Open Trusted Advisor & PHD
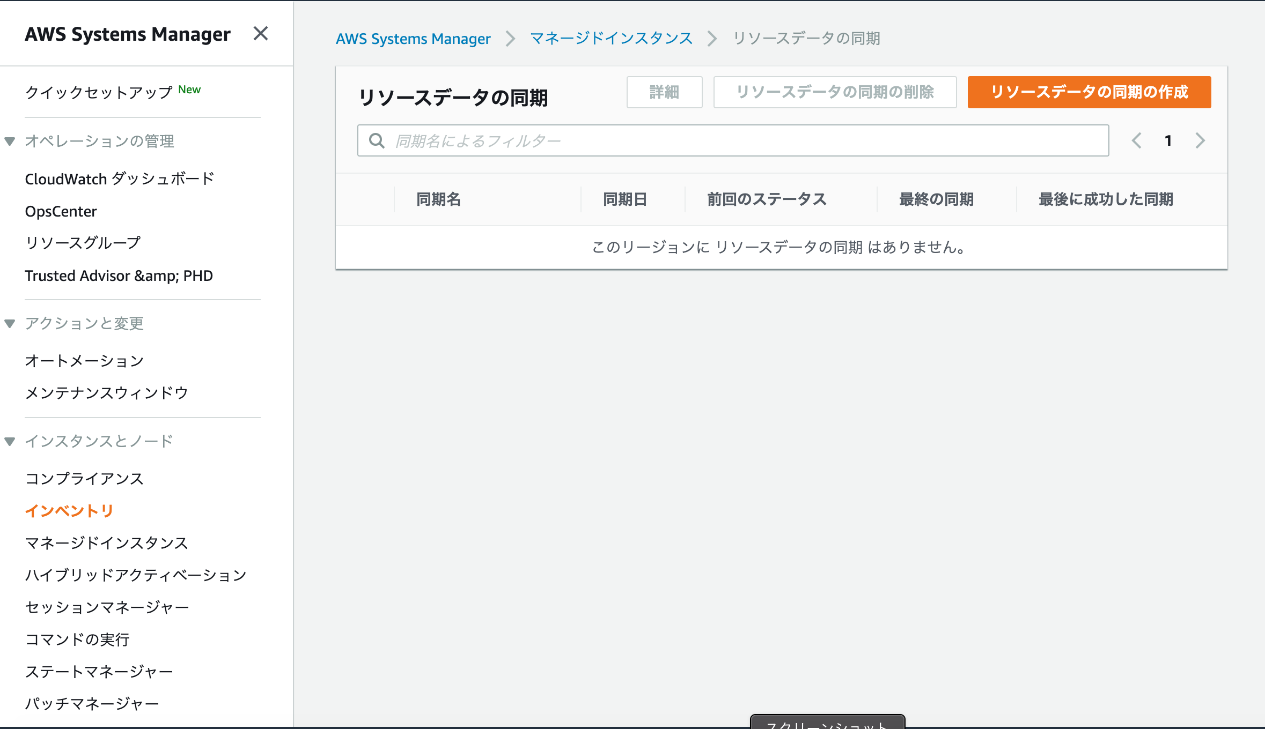The height and width of the screenshot is (729, 1265). 119,276
